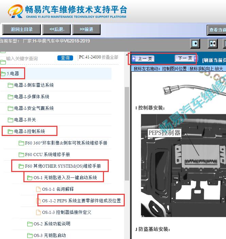This screenshot has width=226, height=239.
Task: Click 返回主目录 button
Action: [x=21, y=30]
